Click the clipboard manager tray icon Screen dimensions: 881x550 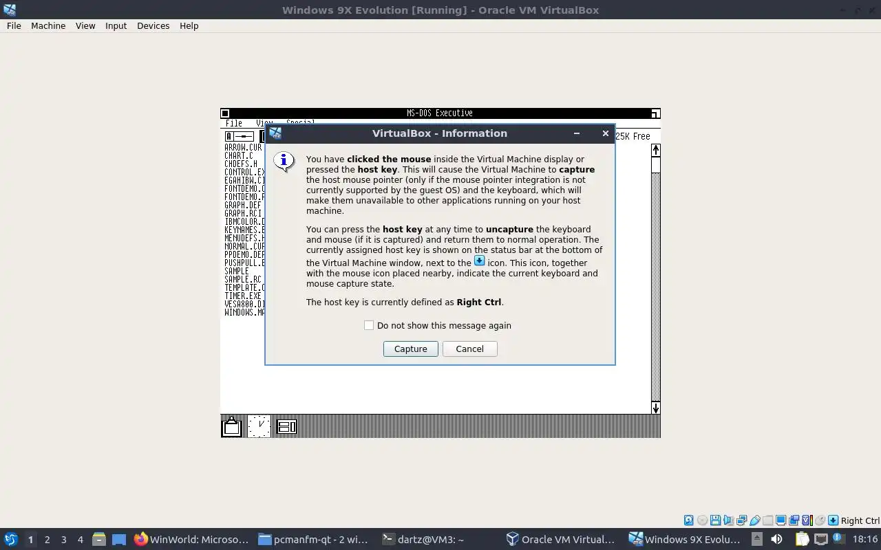(801, 539)
